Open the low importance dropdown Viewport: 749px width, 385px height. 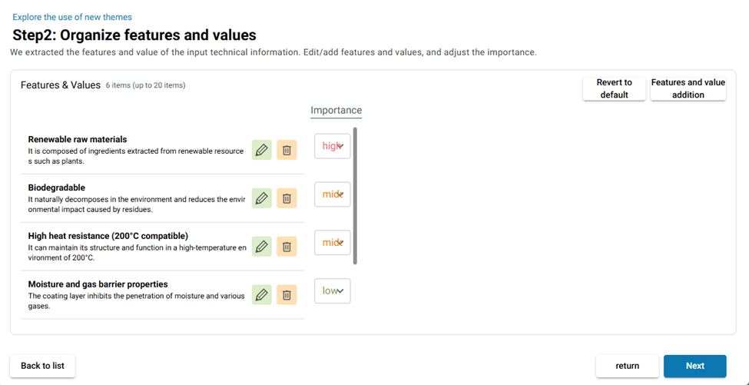click(333, 291)
